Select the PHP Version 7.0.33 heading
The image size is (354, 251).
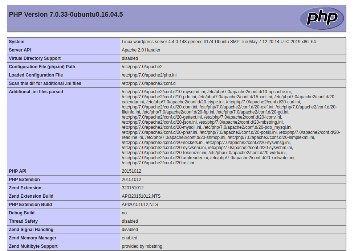tap(65, 15)
